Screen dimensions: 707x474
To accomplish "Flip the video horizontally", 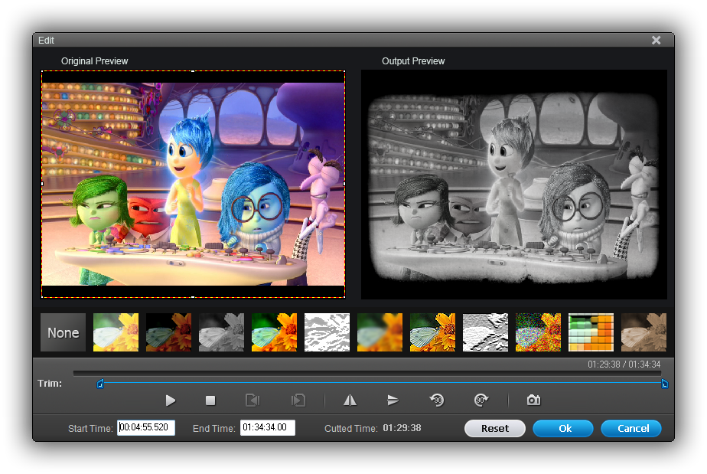I will (350, 400).
